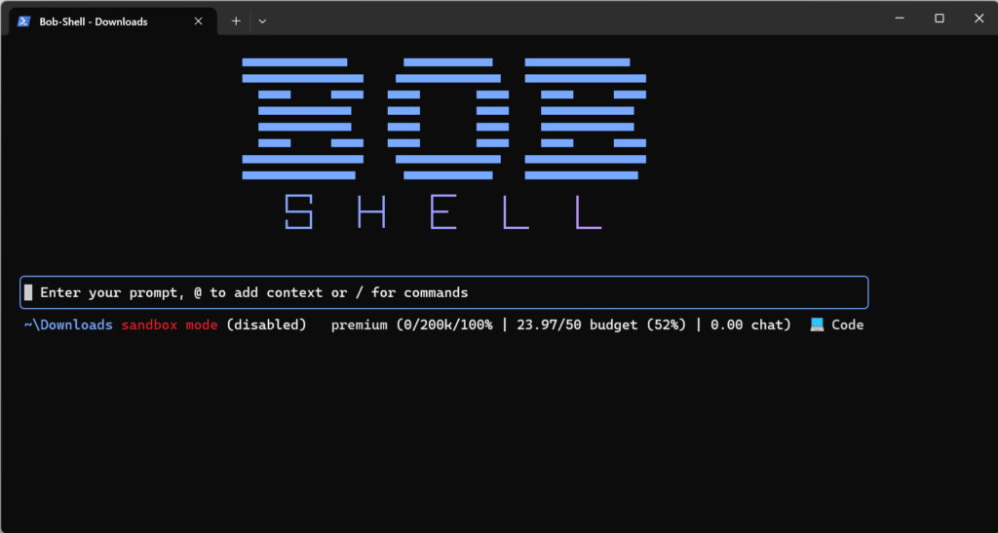
Task: Click the 0.00 chat cost indicator
Action: coord(750,324)
